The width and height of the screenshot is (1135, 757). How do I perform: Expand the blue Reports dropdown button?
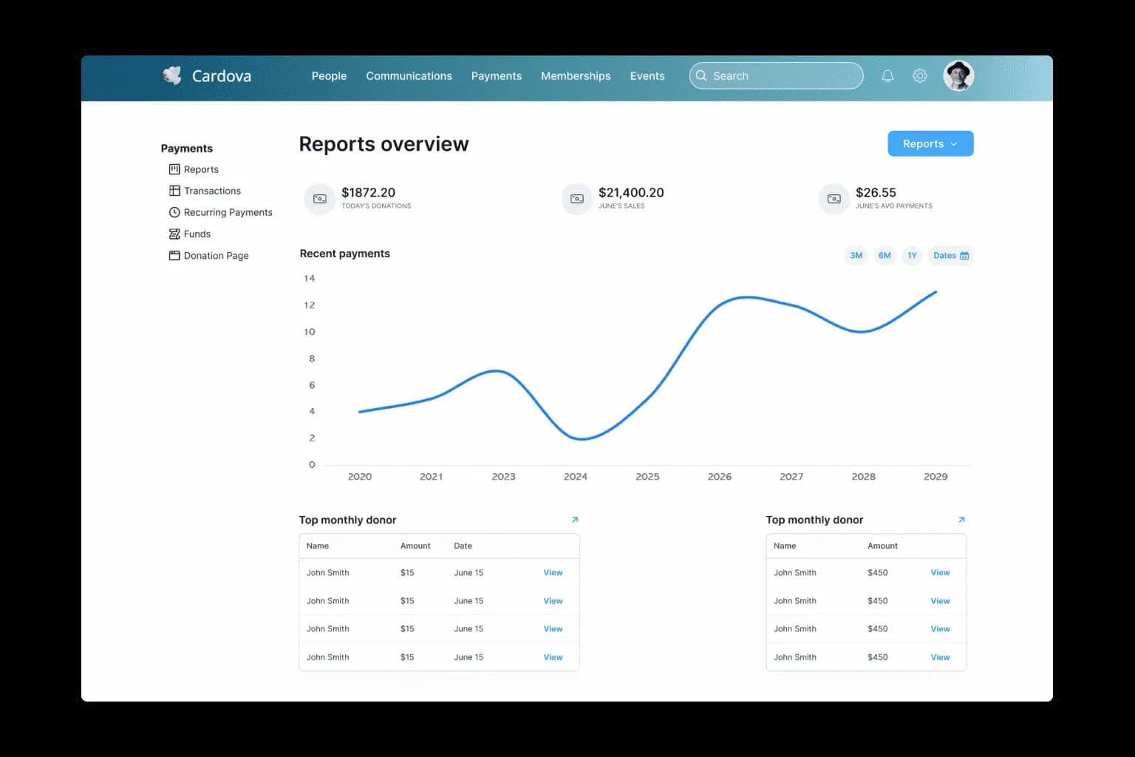(x=930, y=143)
